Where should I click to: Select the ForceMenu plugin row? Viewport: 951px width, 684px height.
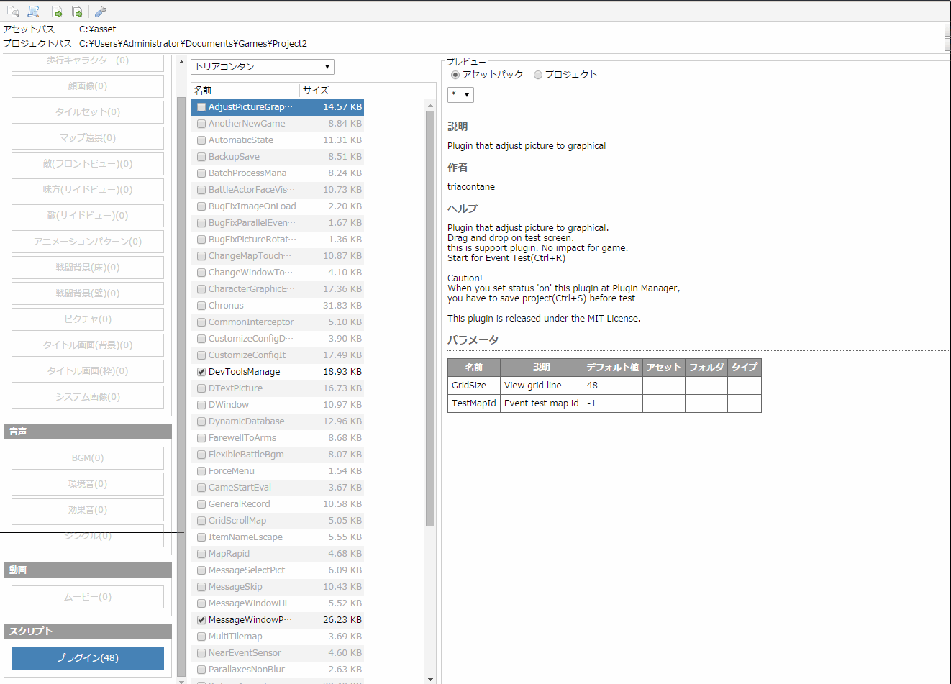pos(278,471)
